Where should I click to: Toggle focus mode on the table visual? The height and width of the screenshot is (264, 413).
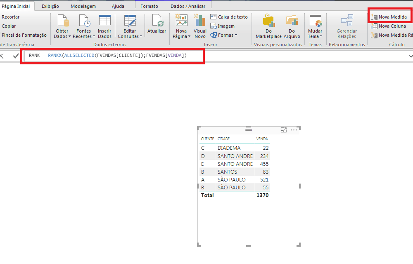click(x=284, y=130)
